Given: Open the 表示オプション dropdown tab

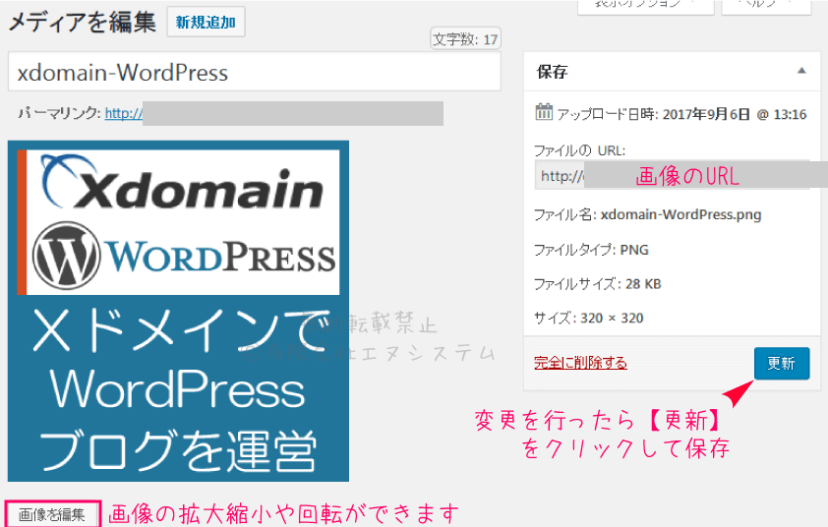Looking at the screenshot, I should point(645,6).
